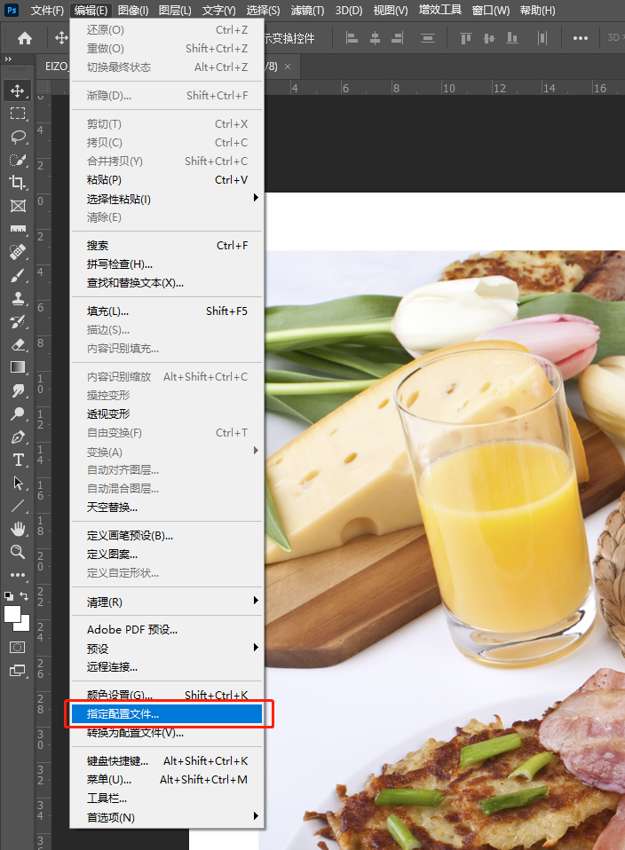
Task: Click the Move tool preset icon in options bar
Action: click(x=61, y=38)
